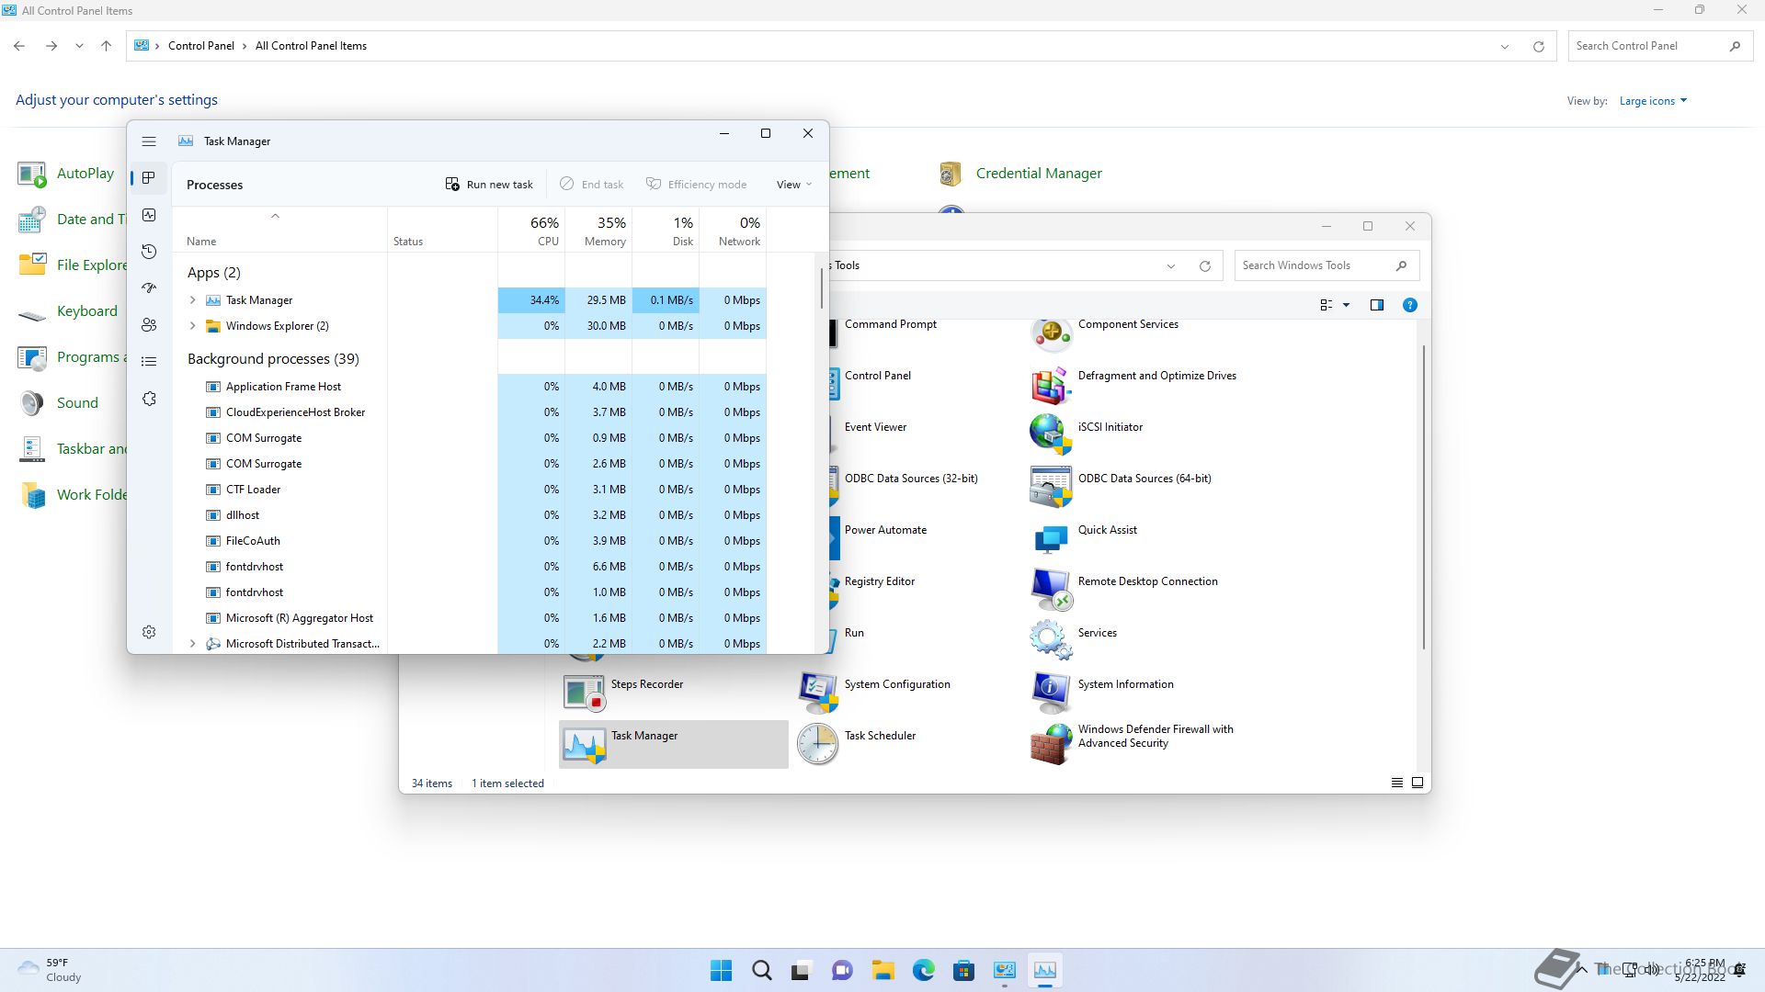Sort processes by CPU column

click(x=531, y=230)
